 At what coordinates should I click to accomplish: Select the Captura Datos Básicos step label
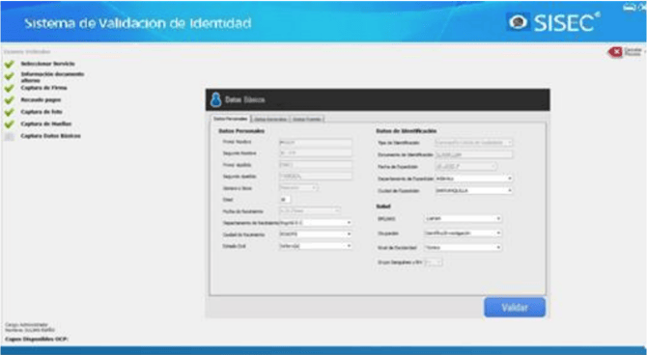point(51,136)
